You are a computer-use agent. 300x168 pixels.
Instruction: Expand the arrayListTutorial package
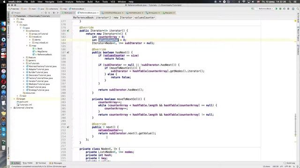[x=27, y=34]
